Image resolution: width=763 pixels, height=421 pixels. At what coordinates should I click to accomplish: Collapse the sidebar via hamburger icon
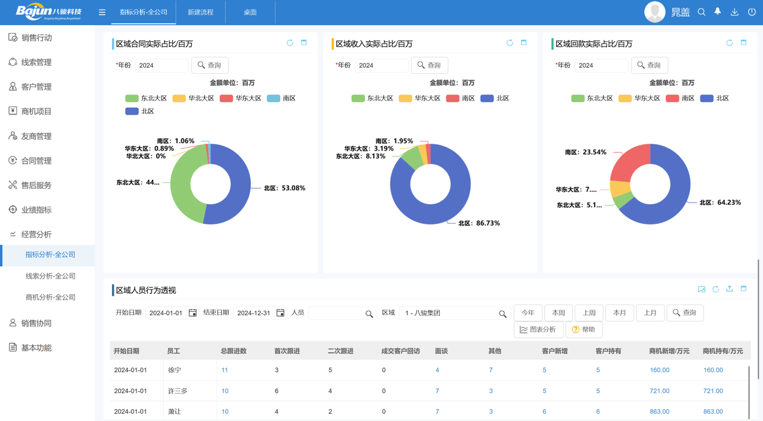tap(102, 11)
